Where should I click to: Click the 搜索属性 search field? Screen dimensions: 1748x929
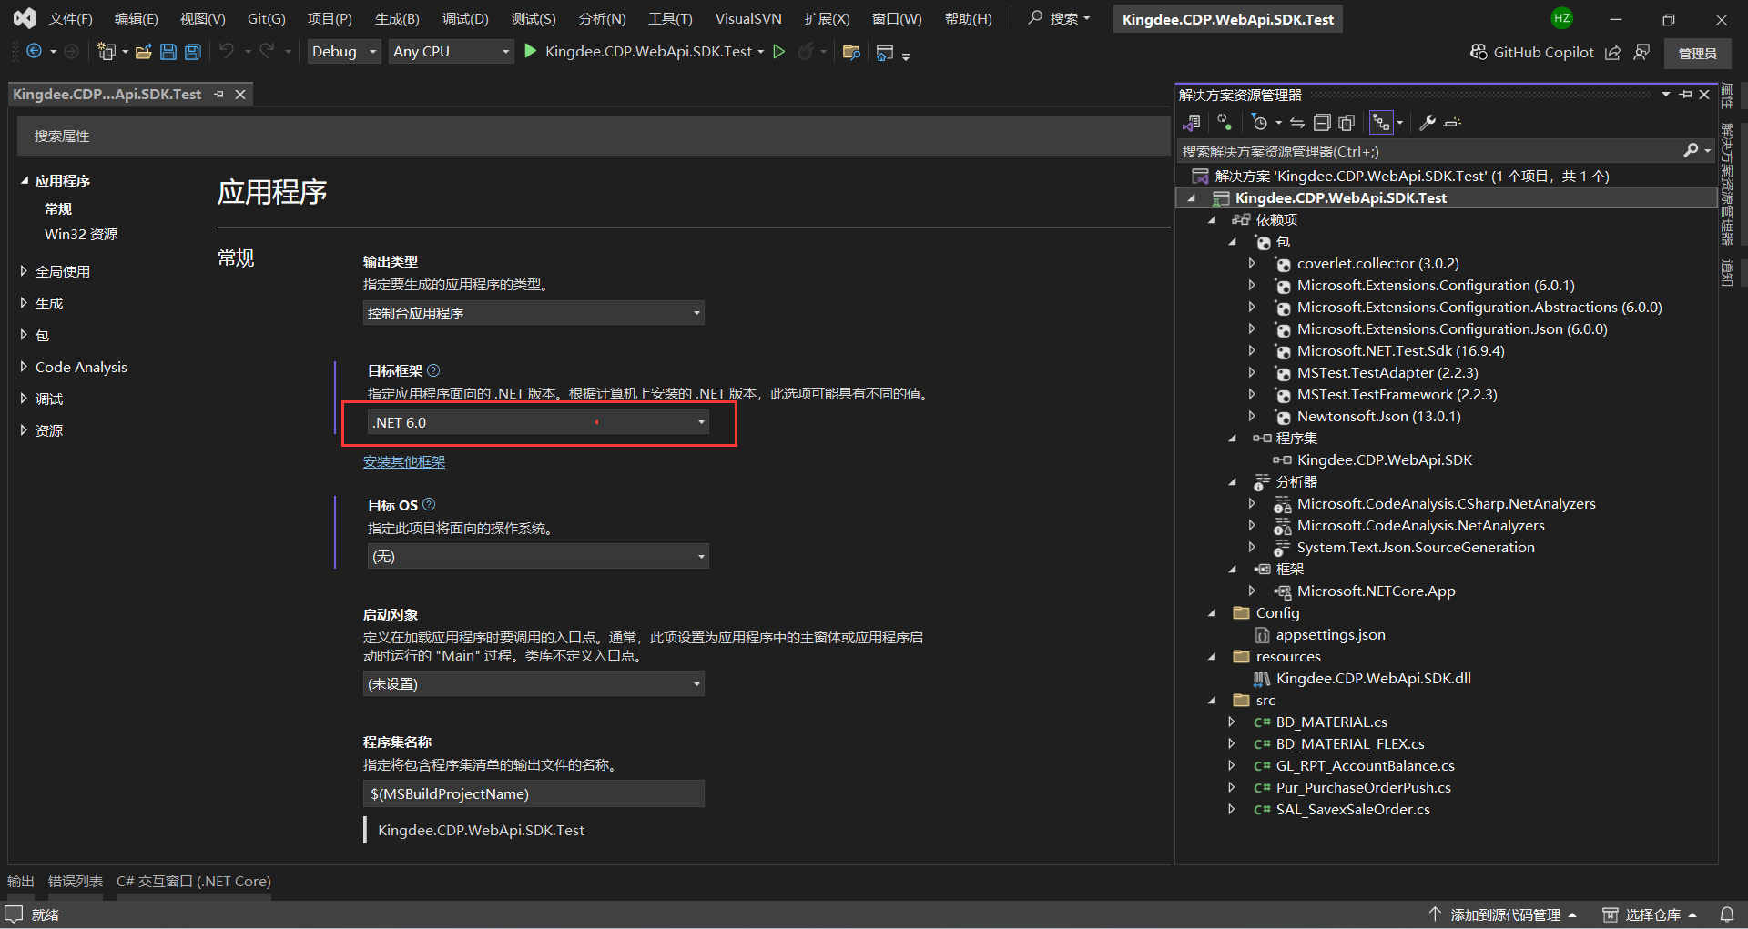pos(593,136)
